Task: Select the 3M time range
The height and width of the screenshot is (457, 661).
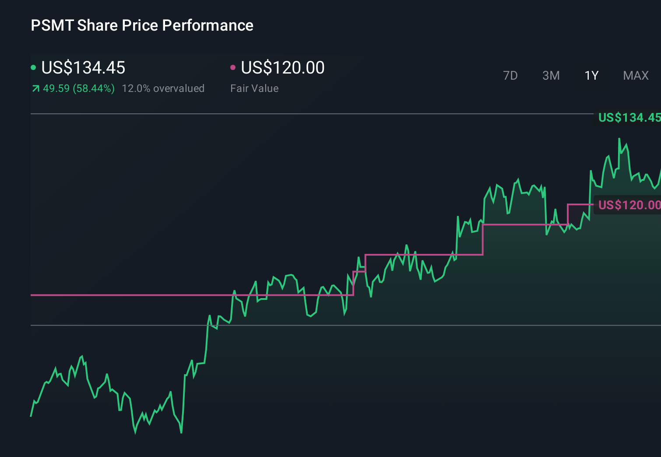Action: [x=551, y=75]
